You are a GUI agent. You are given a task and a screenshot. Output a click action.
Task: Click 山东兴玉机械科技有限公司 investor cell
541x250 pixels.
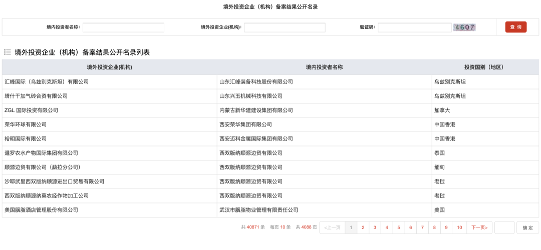tap(324, 96)
